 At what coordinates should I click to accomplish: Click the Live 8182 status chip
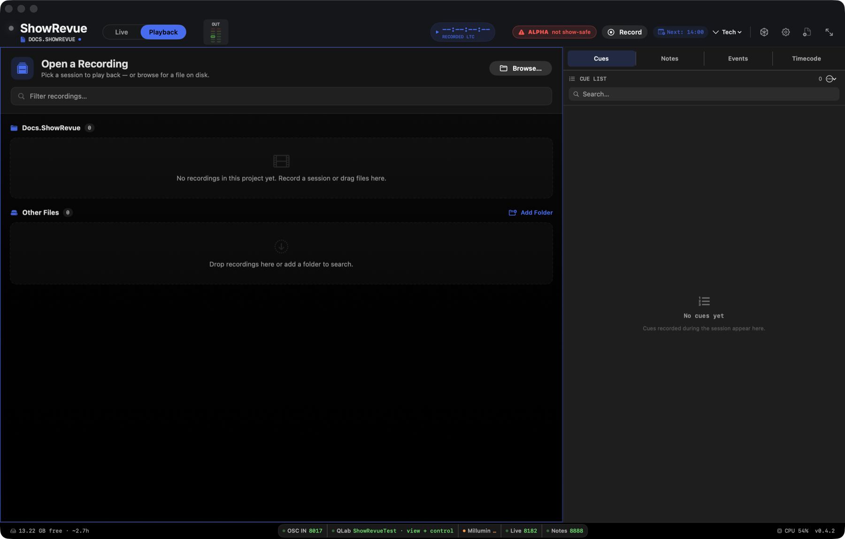tap(521, 531)
